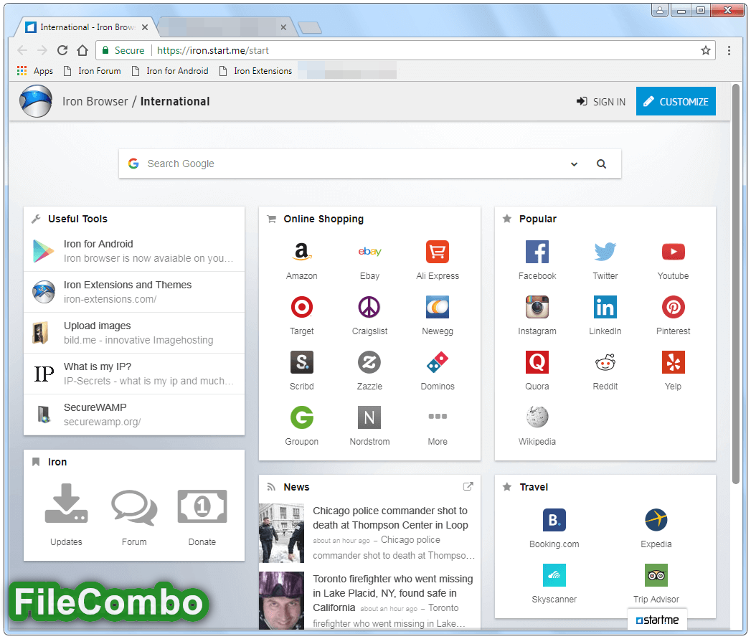Click the SIGN IN button
This screenshot has width=751, height=639.
coord(601,102)
